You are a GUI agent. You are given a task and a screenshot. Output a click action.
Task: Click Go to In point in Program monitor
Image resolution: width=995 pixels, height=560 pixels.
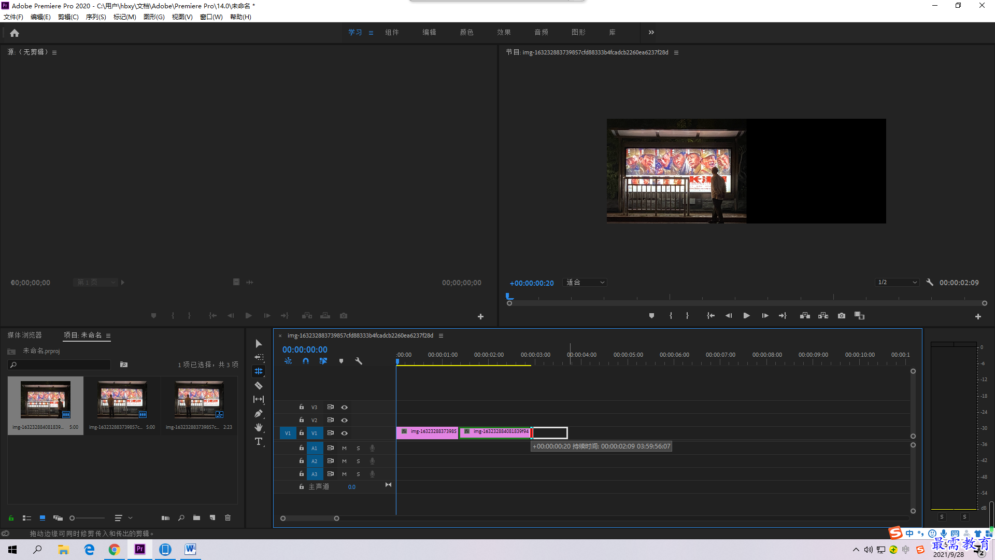[x=711, y=316]
